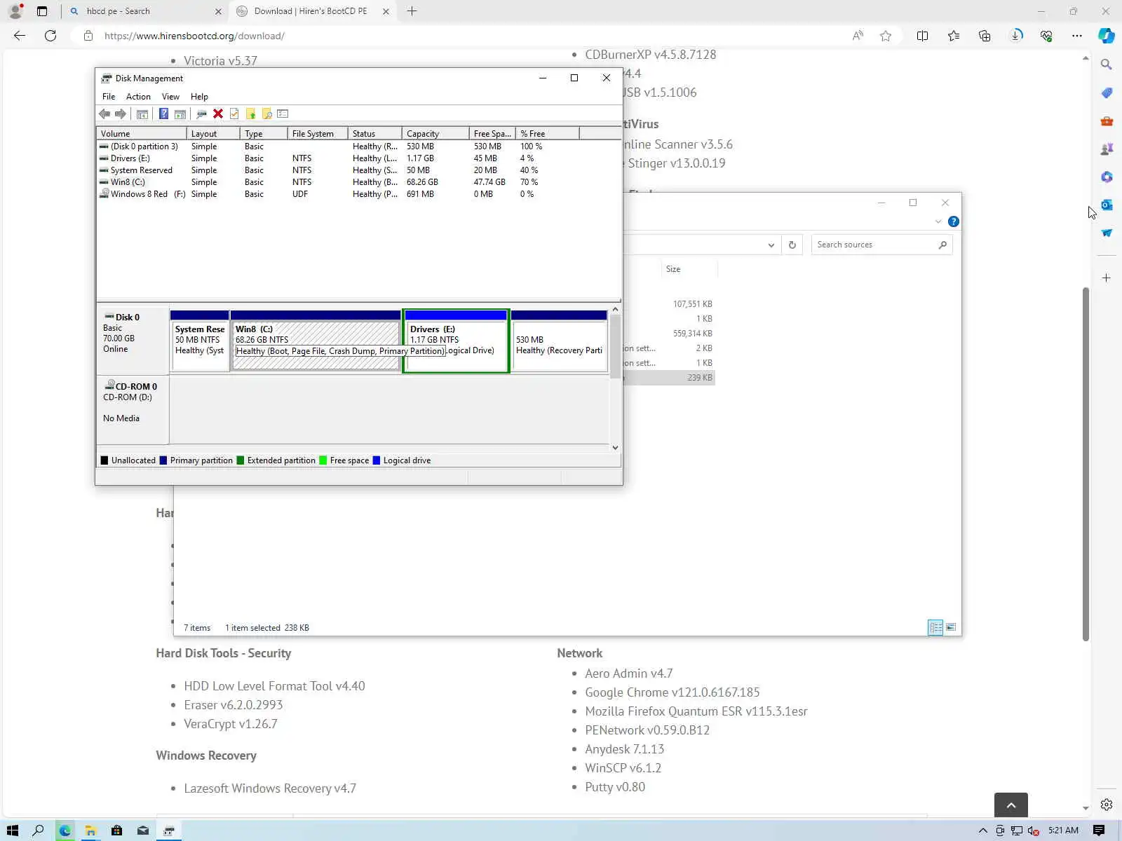Click the Back arrow in Disk Management toolbar
This screenshot has width=1122, height=841.
pos(104,114)
